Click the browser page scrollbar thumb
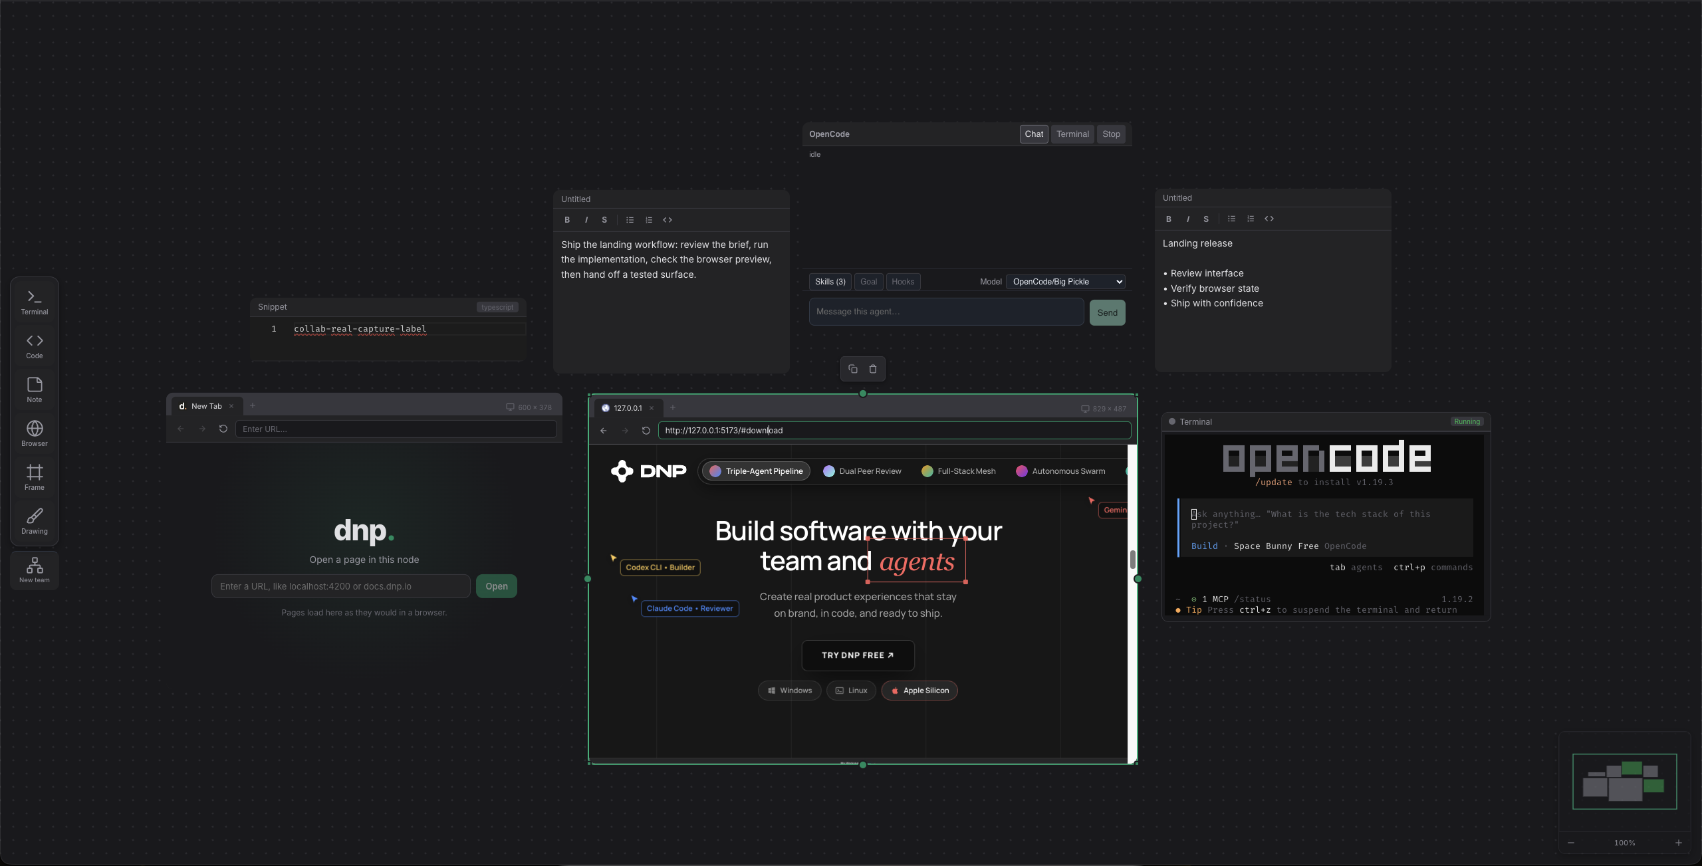 click(x=1132, y=560)
